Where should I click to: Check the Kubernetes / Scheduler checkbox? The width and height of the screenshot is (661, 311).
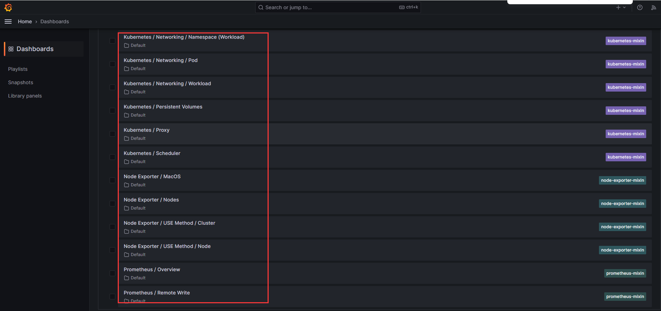click(112, 157)
